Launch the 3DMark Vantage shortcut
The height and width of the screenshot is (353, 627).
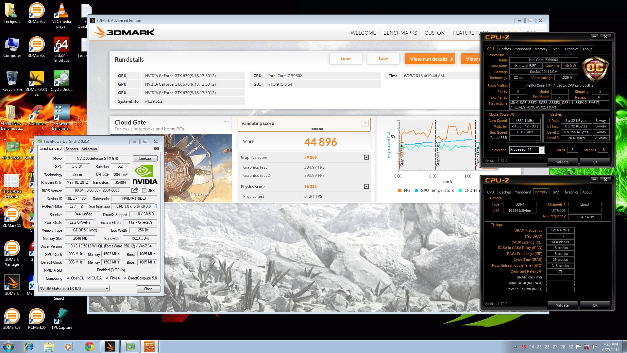pyautogui.click(x=12, y=254)
